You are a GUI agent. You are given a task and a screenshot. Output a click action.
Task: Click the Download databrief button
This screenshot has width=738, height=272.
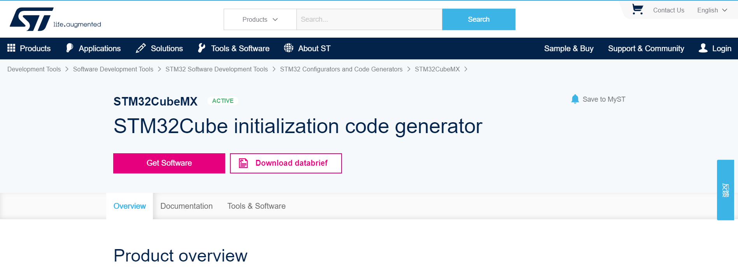coord(286,163)
